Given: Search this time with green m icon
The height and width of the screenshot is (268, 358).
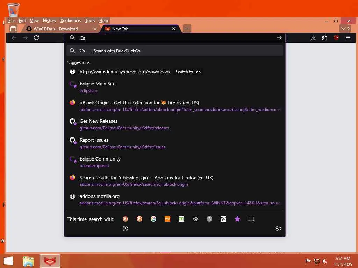Looking at the screenshot, I should coord(181,219).
